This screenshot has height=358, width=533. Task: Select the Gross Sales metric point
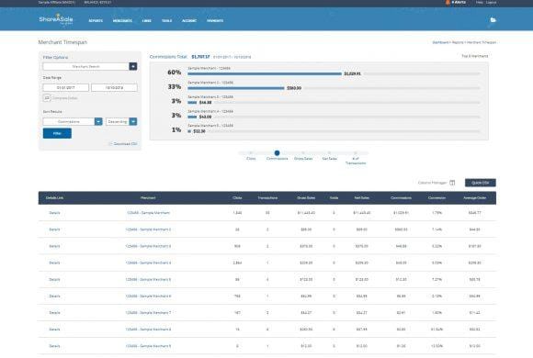coord(303,153)
